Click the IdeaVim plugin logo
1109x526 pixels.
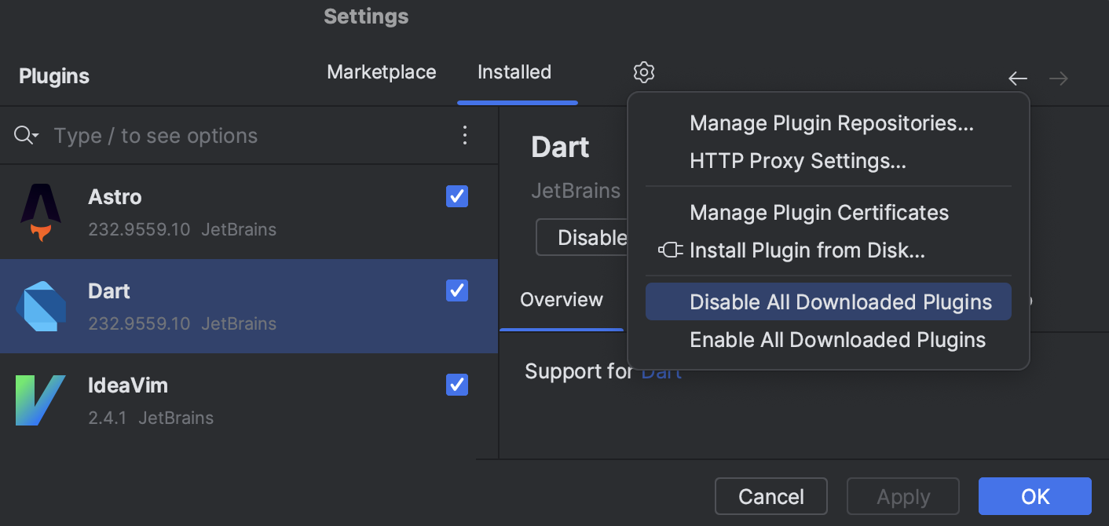pyautogui.click(x=40, y=400)
